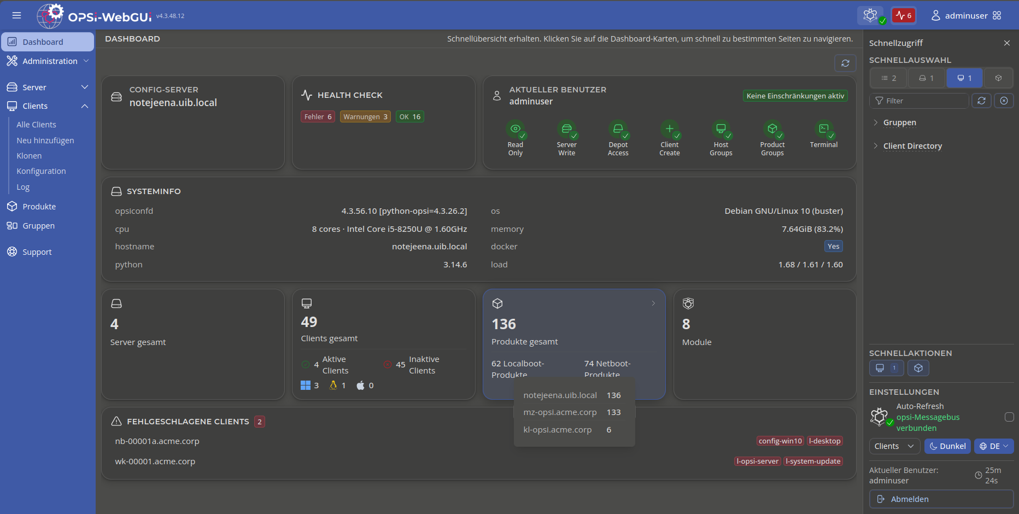Screen dimensions: 1019x514
Task: Navigate to Produkte
Action: pyautogui.click(x=39, y=207)
